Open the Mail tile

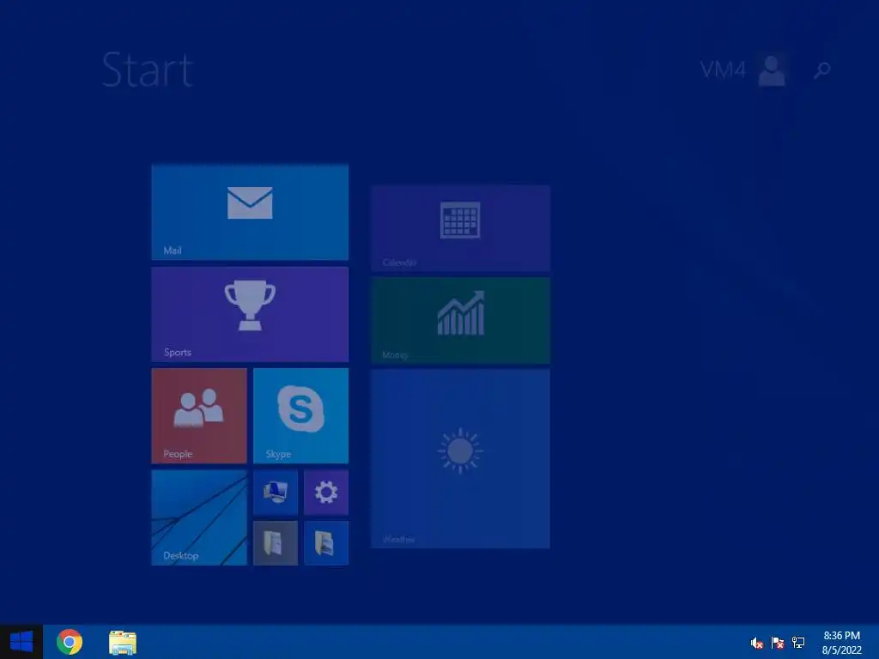click(x=250, y=213)
